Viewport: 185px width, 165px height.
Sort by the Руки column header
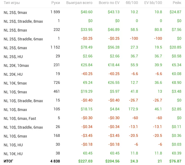55,3
